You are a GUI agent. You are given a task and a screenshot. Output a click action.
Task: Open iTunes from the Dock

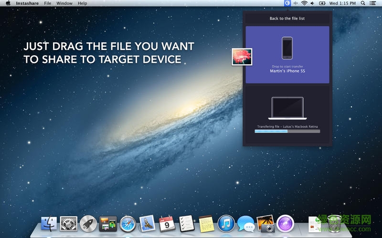click(x=226, y=223)
